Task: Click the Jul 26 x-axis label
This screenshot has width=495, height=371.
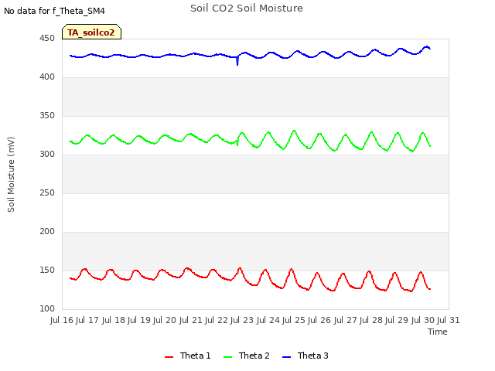Action: pyautogui.click(x=319, y=320)
